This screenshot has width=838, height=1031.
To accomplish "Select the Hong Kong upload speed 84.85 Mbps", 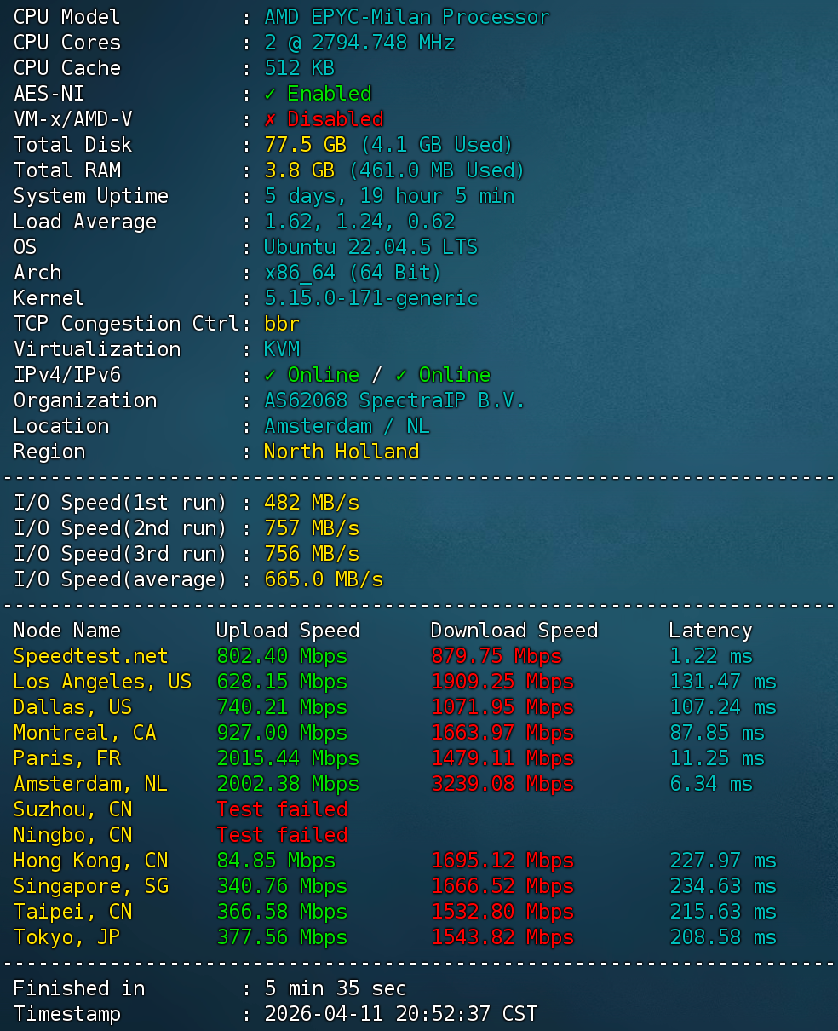I will click(276, 861).
